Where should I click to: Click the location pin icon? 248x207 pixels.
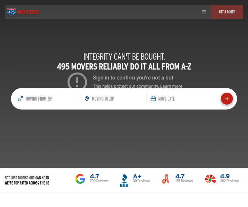87,99
